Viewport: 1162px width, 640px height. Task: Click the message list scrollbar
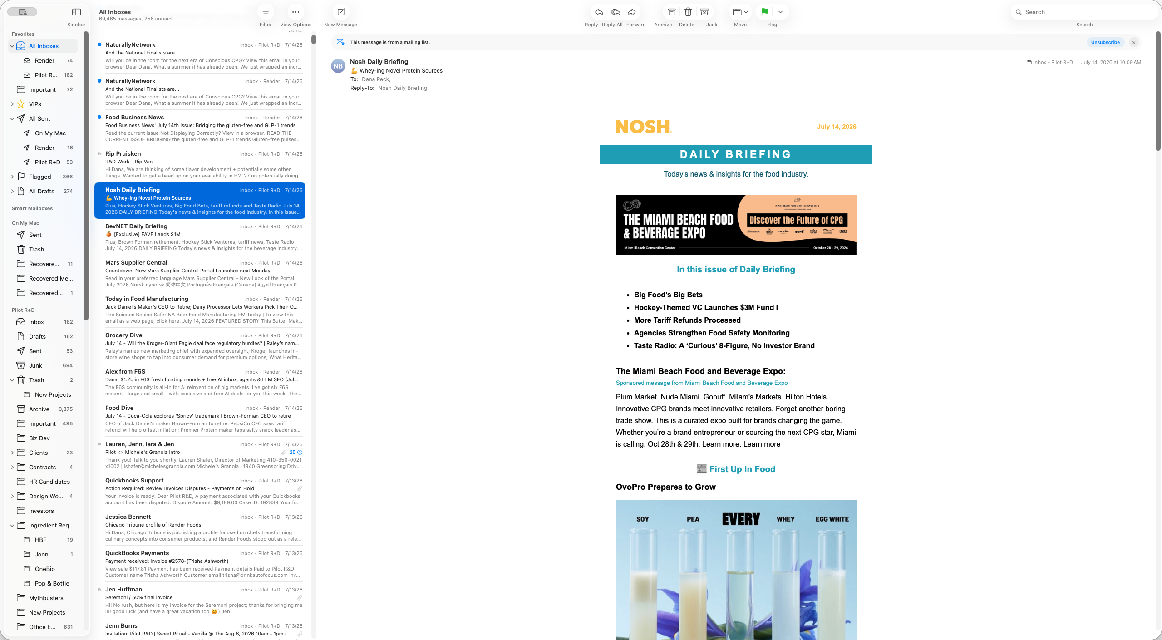(314, 39)
